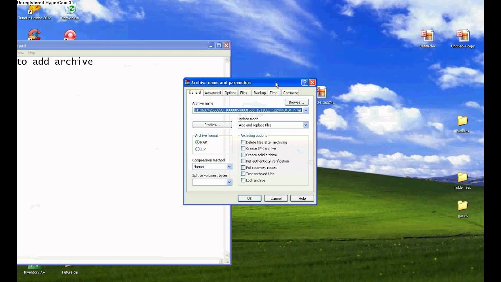
Task: Switch to the Backup tab
Action: 260,93
